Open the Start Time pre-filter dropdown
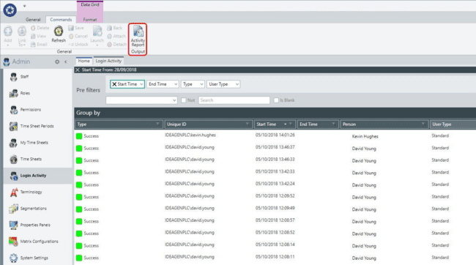 (141, 84)
